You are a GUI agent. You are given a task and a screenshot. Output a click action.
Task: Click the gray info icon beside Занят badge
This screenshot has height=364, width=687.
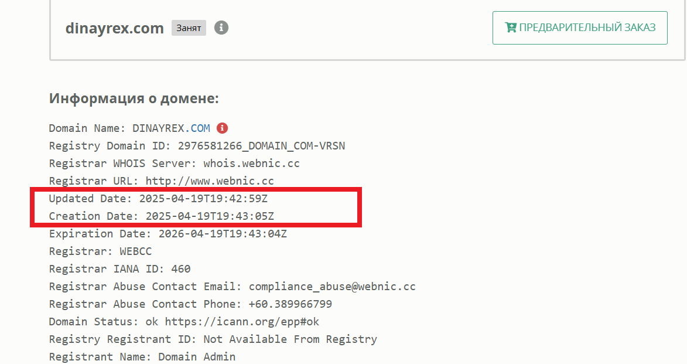pyautogui.click(x=221, y=28)
